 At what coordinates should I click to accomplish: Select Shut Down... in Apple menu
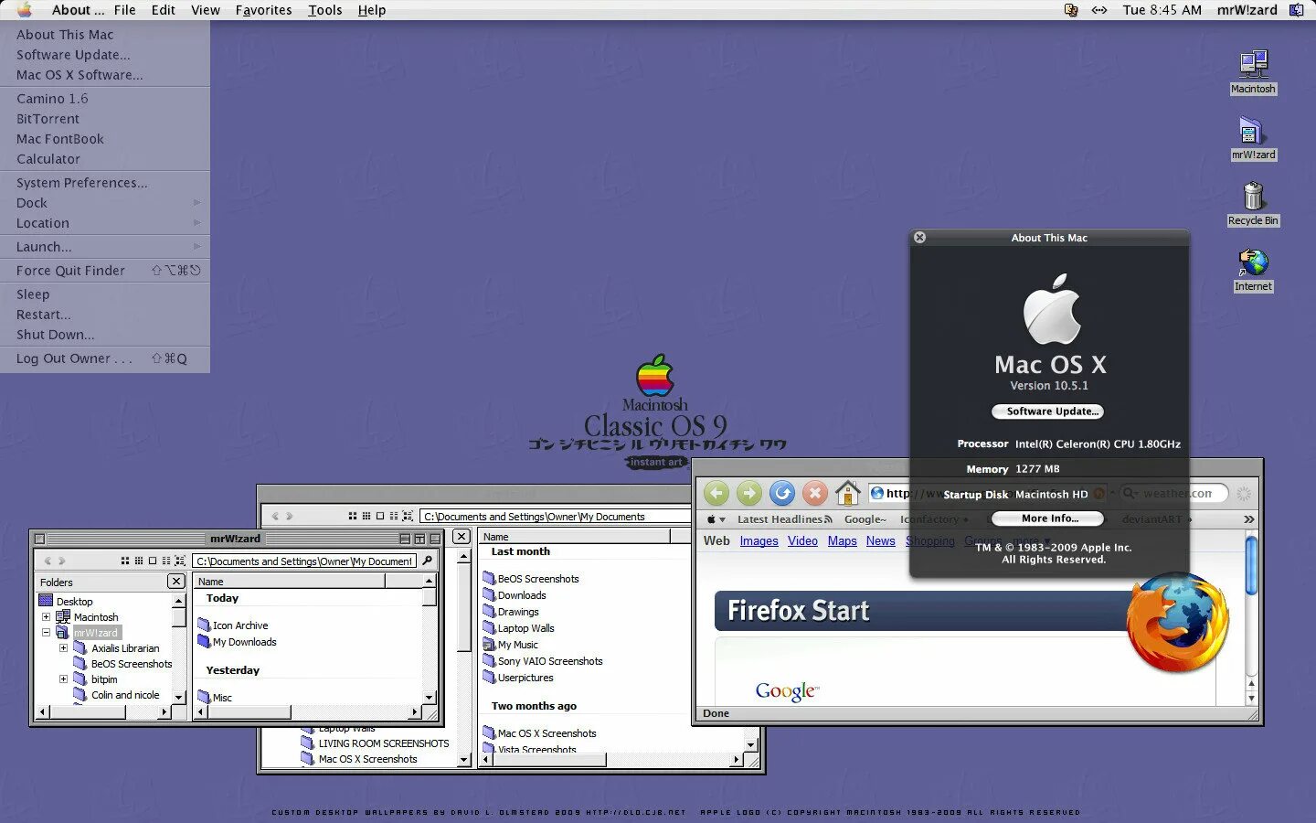pyautogui.click(x=105, y=335)
